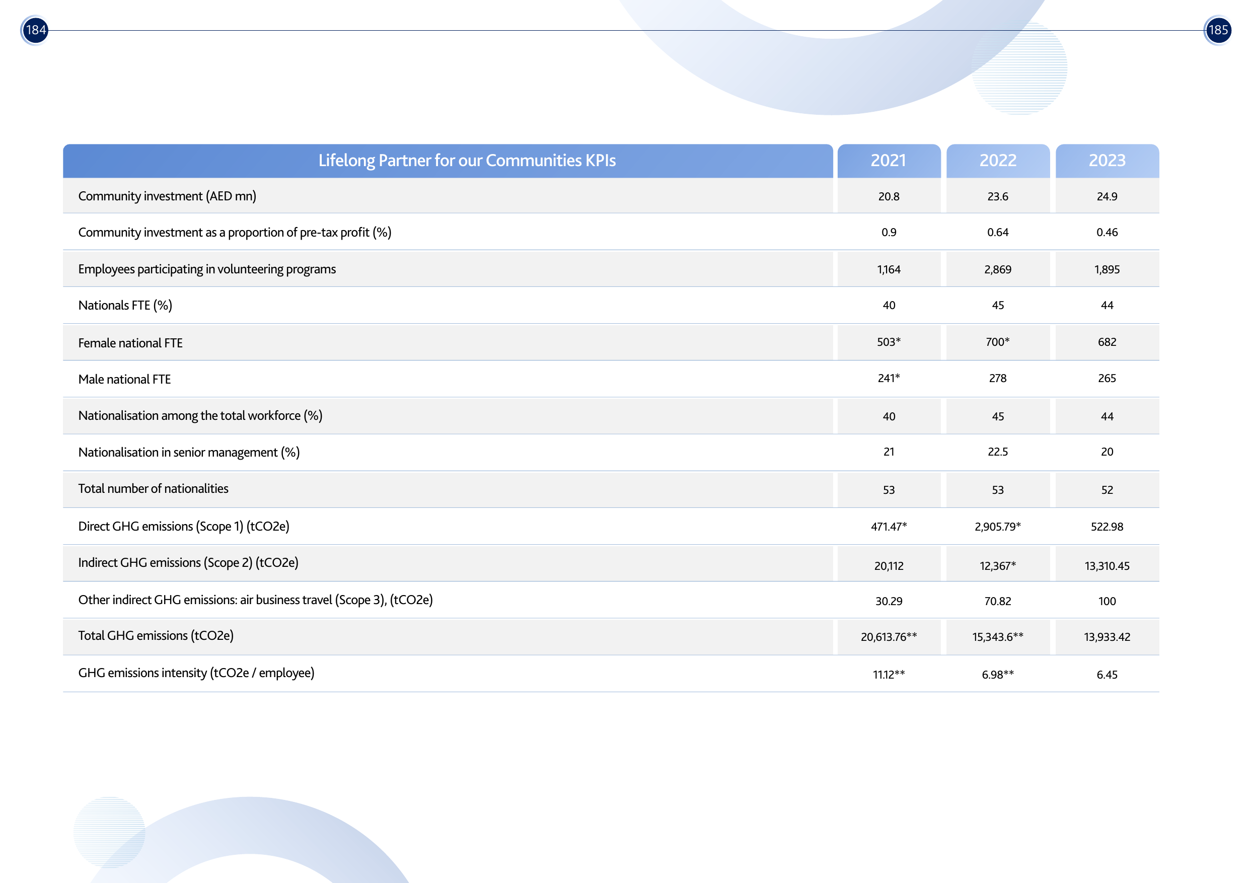Click the 13,310.45 value cell
This screenshot has width=1249, height=883.
[1107, 566]
